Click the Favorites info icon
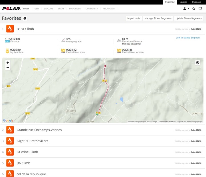The height and width of the screenshot is (177, 206). [x=25, y=19]
